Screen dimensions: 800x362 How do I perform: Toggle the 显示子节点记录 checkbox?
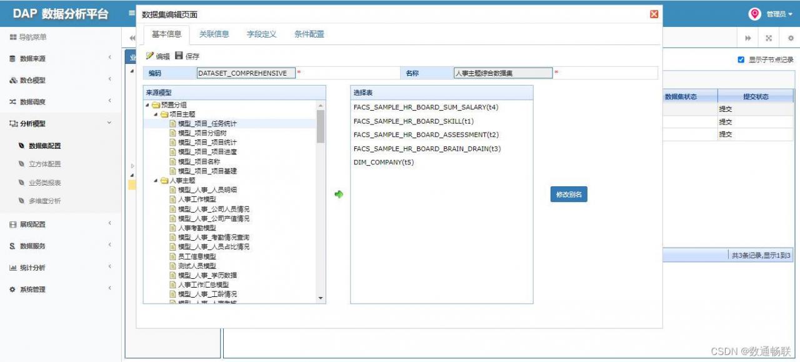741,60
